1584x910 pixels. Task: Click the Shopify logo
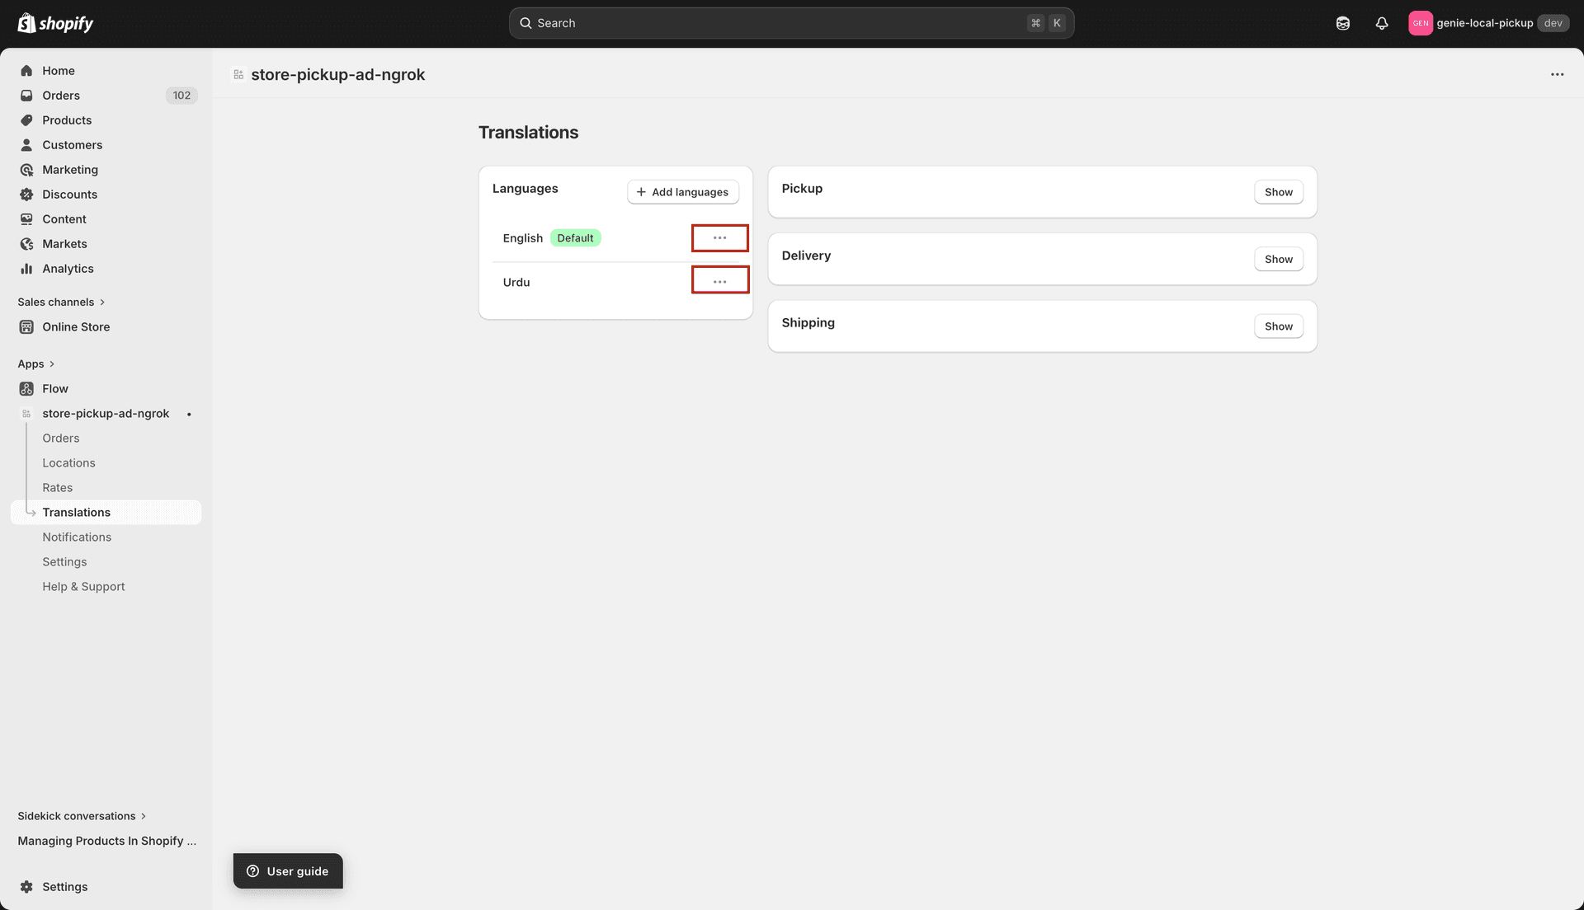(54, 22)
